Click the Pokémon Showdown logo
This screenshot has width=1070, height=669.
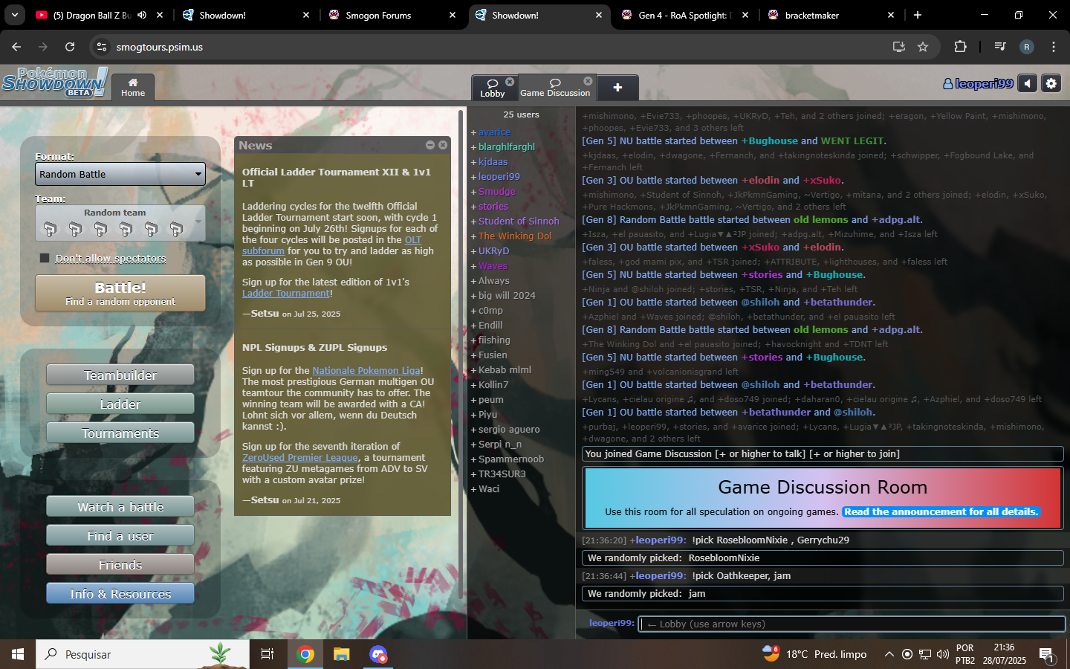point(55,82)
